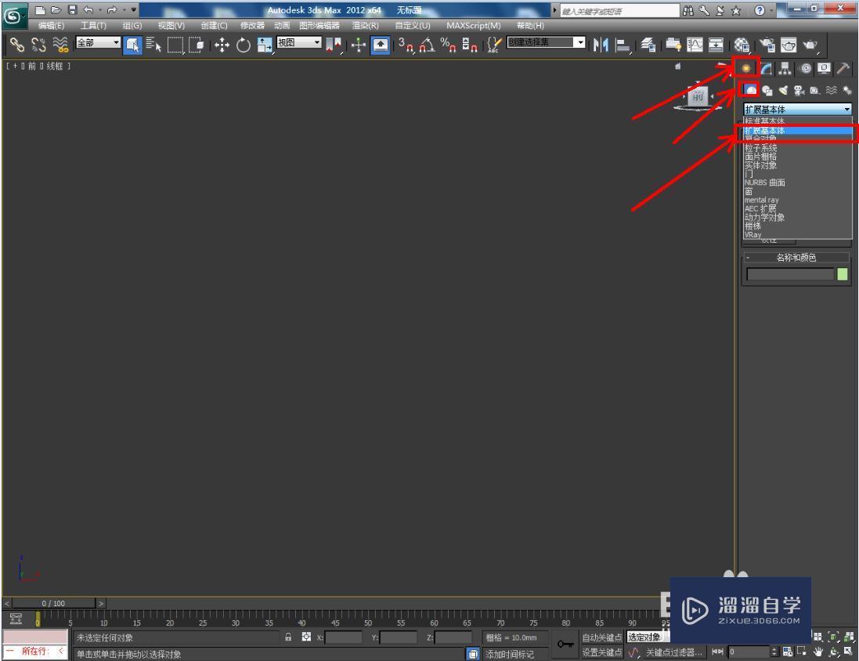Open the 视图(V) menu

pyautogui.click(x=171, y=26)
